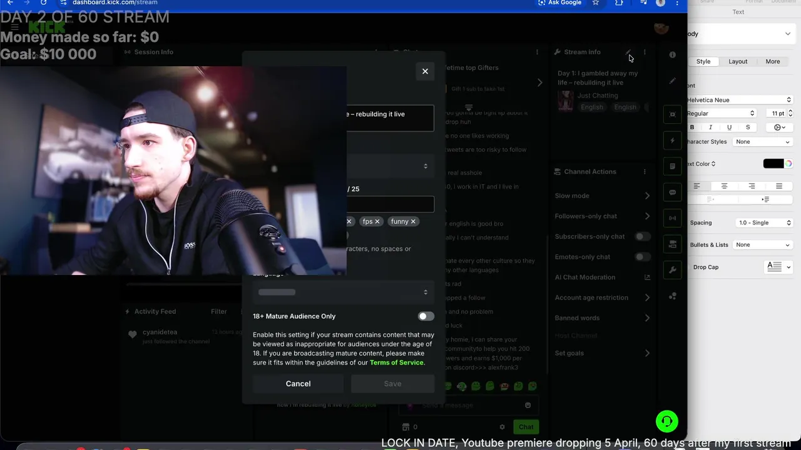Viewport: 801px width, 450px height.
Task: Adjust the 11 pt font size stepper
Action: (x=790, y=113)
